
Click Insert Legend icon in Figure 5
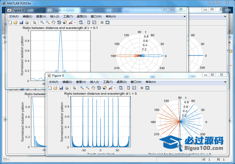pyautogui.click(x=134, y=88)
